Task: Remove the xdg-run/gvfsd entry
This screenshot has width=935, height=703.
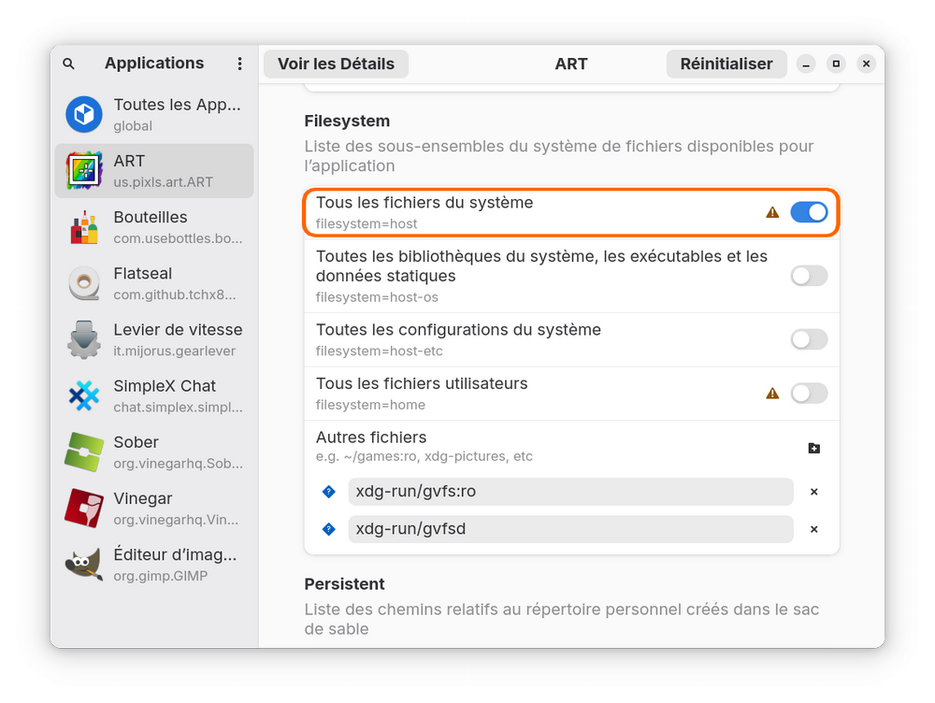Action: (x=813, y=529)
